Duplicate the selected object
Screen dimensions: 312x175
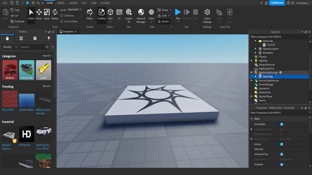click(x=18, y=21)
